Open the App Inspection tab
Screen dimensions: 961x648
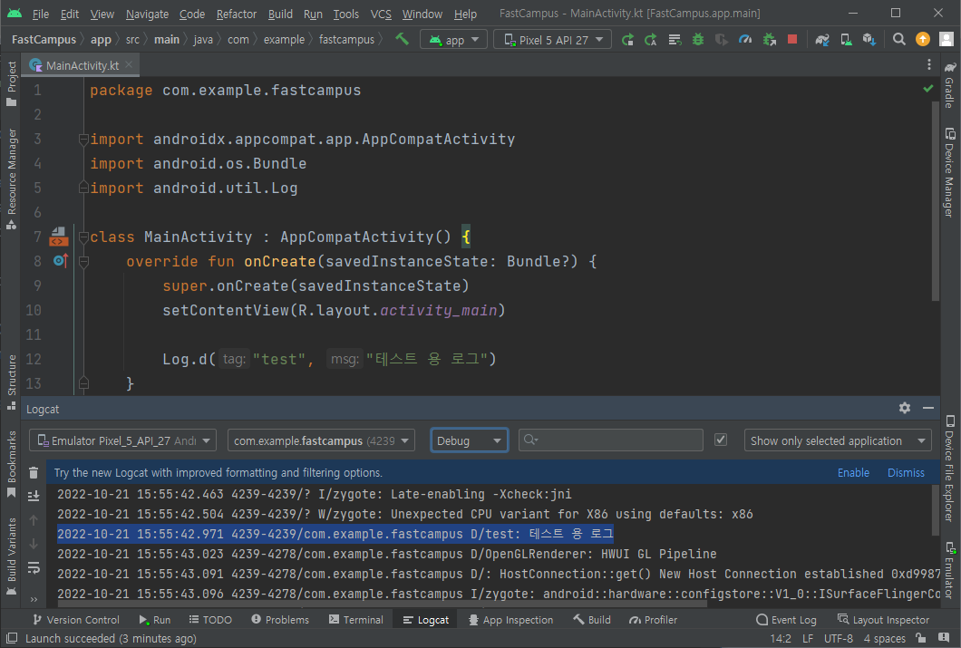point(510,620)
